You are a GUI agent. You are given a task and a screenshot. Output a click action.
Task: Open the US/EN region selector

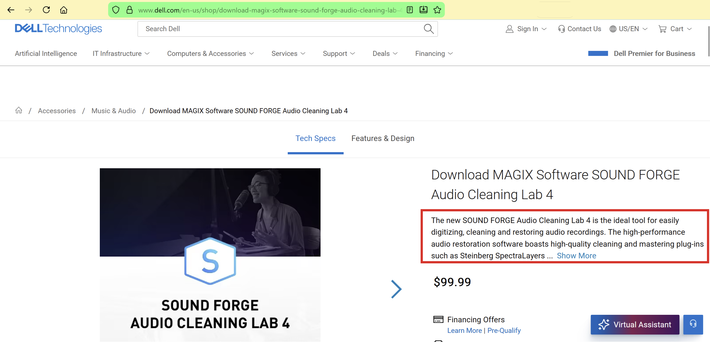point(628,29)
